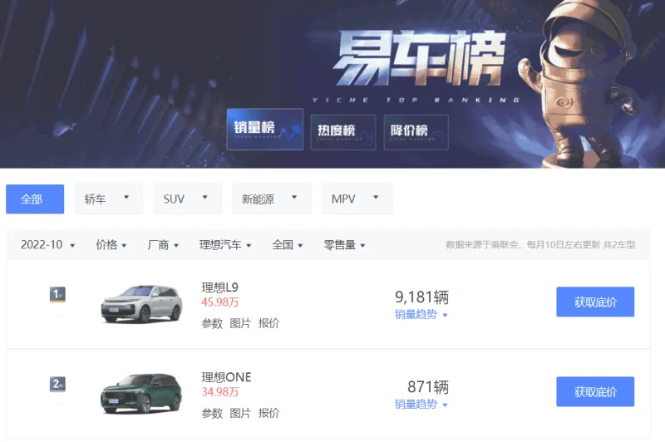Open the green 理想ONE car thumbnail
Screen dimensions: 665x442
141,394
